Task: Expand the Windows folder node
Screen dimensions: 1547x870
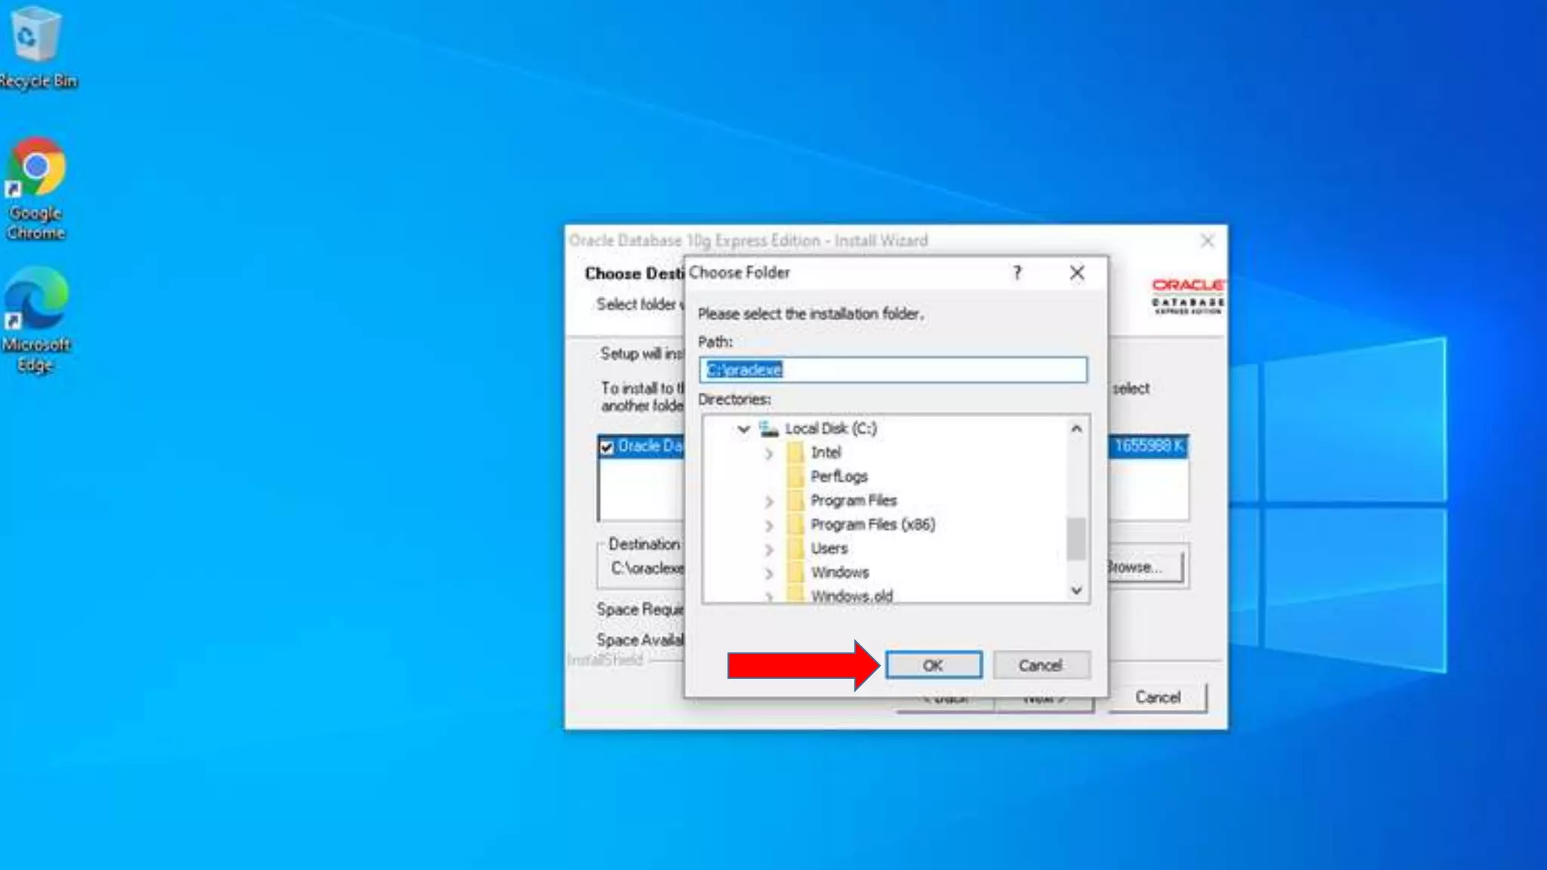Action: point(769,573)
